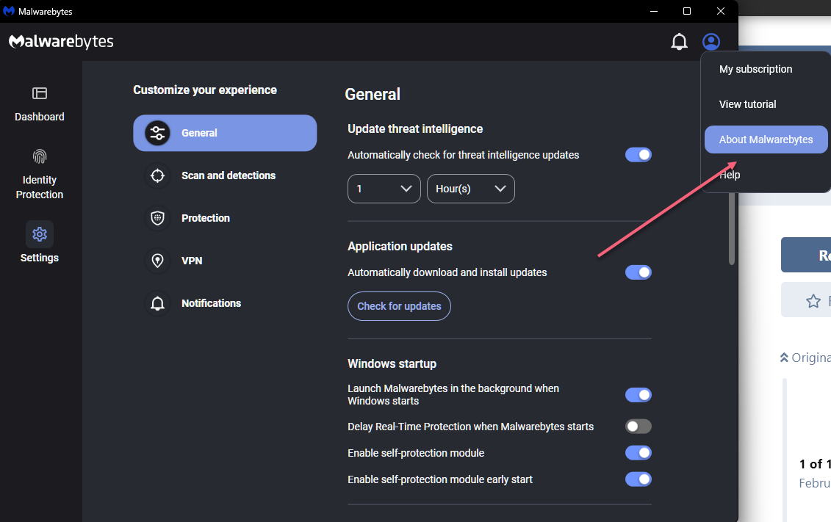831x522 pixels.
Task: Click the 'Application updates' heading
Action: coord(400,246)
